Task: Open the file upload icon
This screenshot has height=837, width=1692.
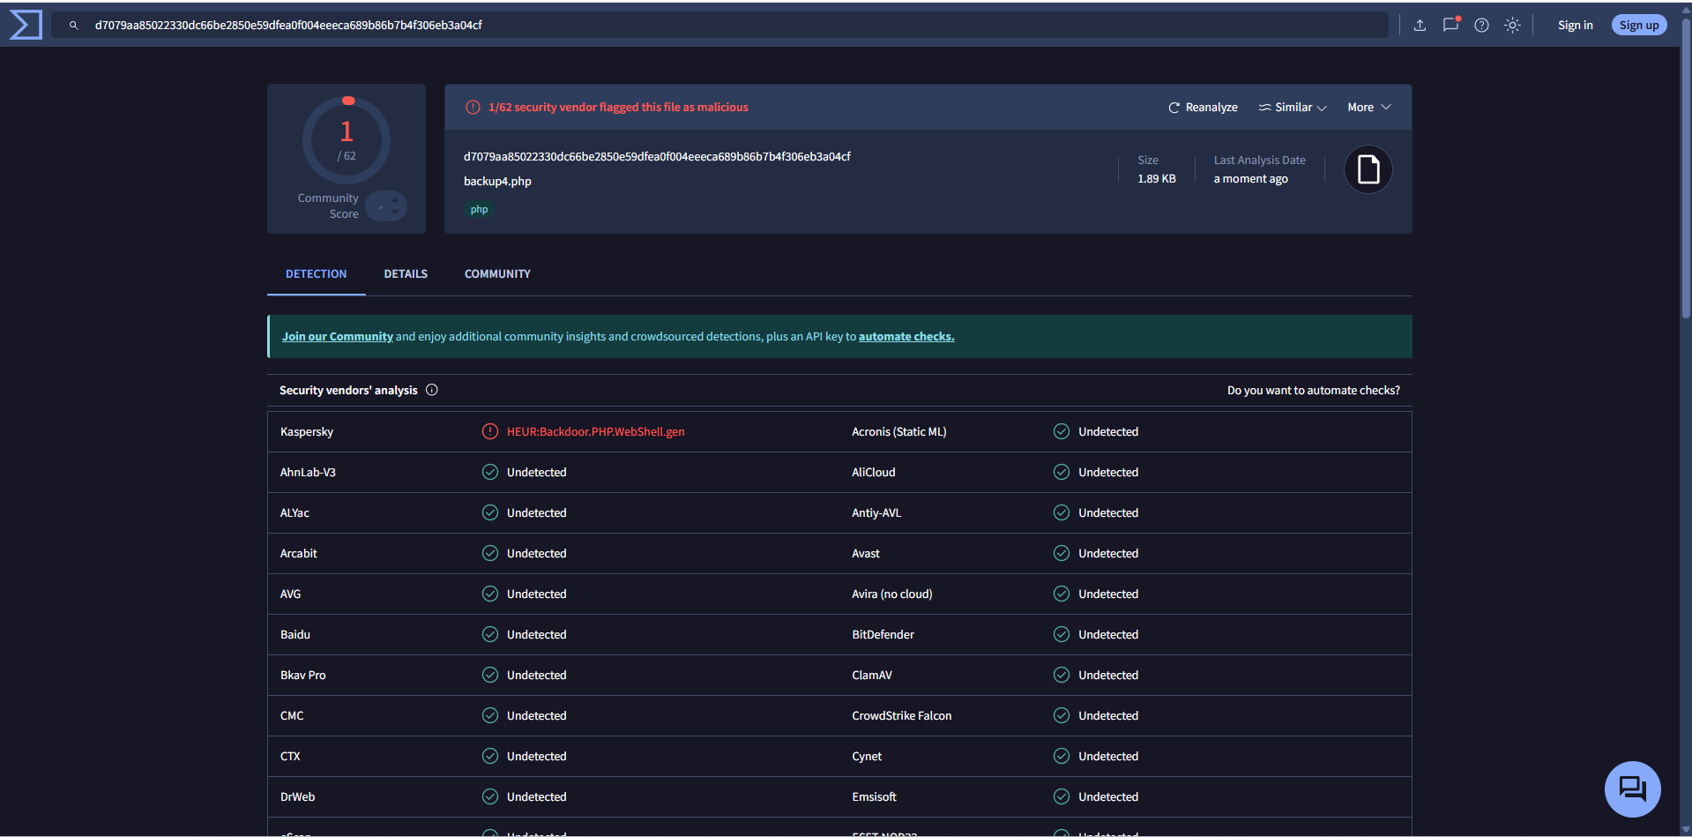Action: pos(1420,25)
